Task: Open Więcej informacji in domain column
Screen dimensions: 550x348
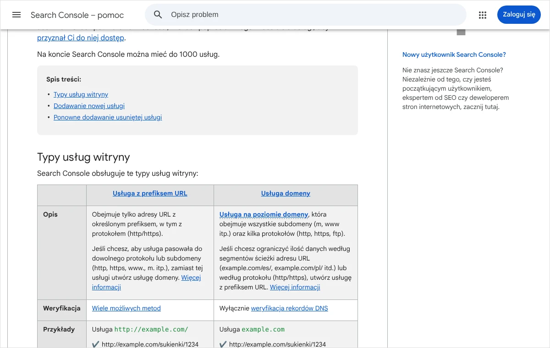Action: click(x=295, y=287)
